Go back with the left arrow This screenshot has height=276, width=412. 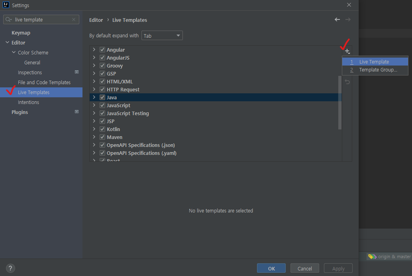pyautogui.click(x=337, y=19)
